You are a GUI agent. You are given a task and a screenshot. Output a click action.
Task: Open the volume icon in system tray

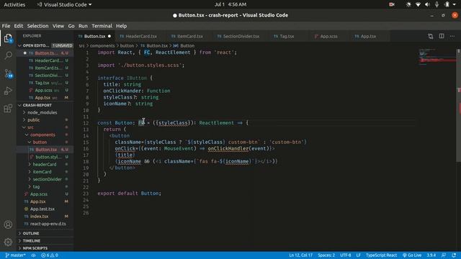point(427,4)
